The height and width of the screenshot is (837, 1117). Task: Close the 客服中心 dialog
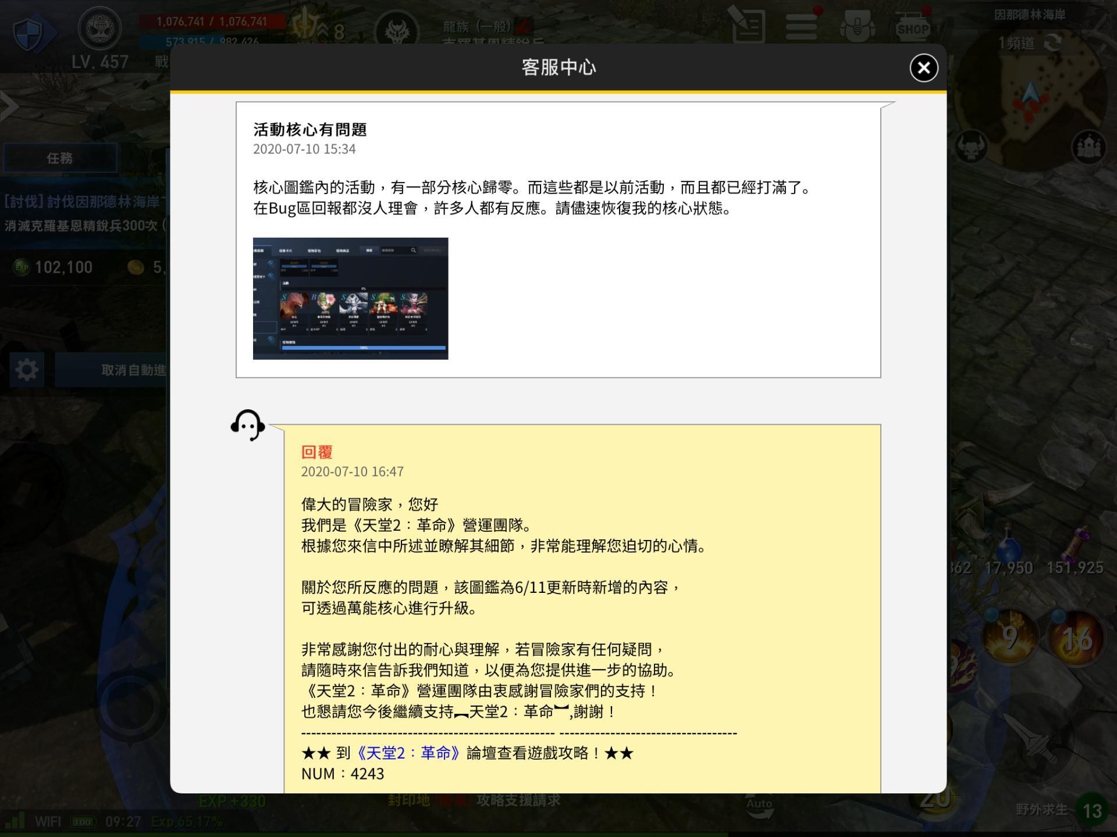coord(923,68)
